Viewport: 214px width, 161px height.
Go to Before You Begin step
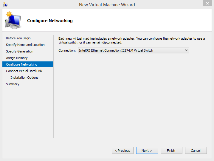[18, 38]
